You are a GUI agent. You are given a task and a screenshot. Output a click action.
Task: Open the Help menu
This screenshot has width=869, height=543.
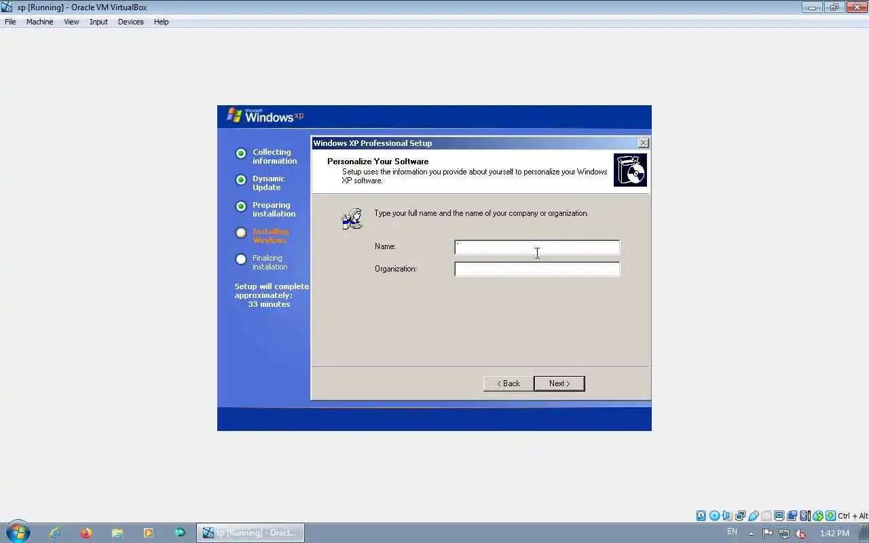coord(161,22)
